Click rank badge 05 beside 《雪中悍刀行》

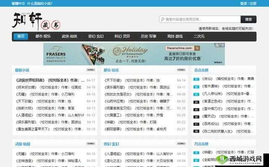(196, 110)
